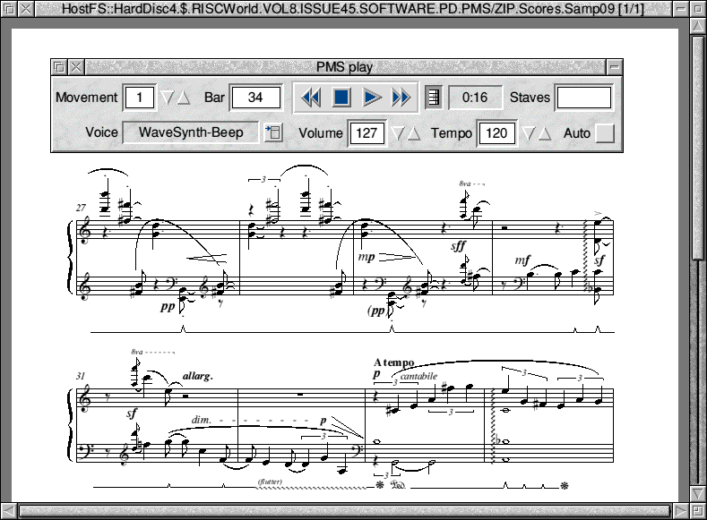Viewport: 707px width, 520px height.
Task: Increase Movement with the up arrow
Action: click(183, 98)
